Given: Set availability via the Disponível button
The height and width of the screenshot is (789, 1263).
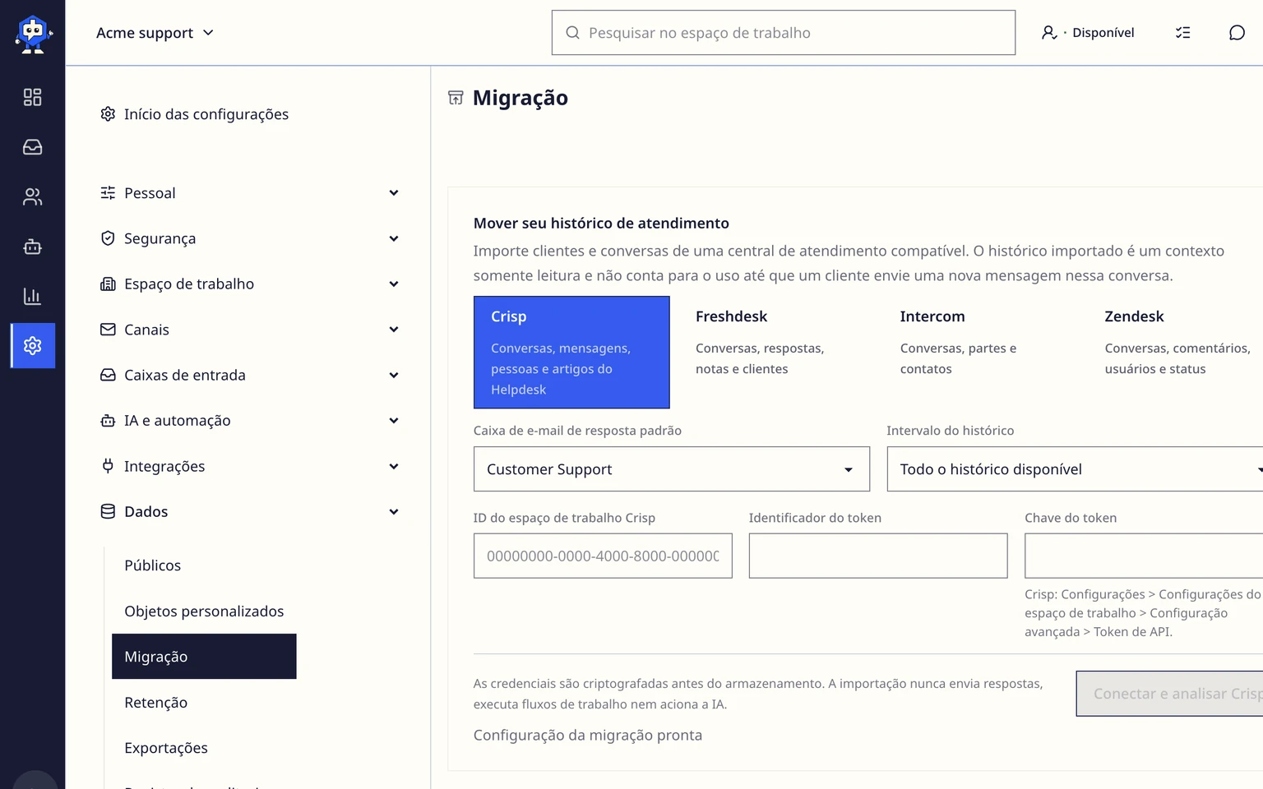Looking at the screenshot, I should 1088,33.
